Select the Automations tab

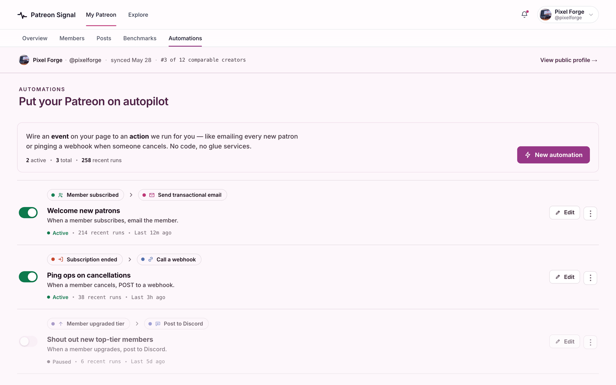click(185, 38)
